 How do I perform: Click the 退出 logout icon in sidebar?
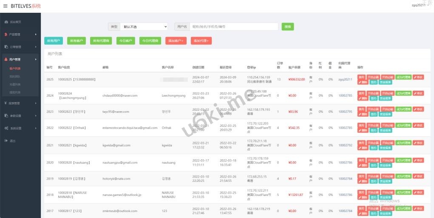pos(6,141)
